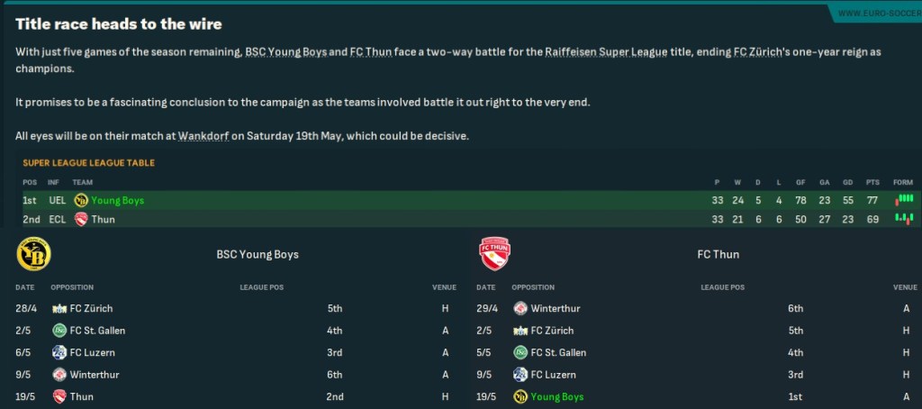Click Winterthur badge in Thun fixtures
Screen dimensions: 922x409
(520, 308)
